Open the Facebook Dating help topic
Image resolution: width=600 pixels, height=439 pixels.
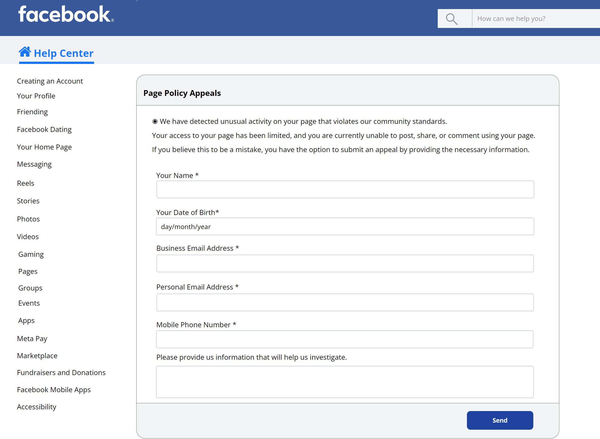coord(44,129)
